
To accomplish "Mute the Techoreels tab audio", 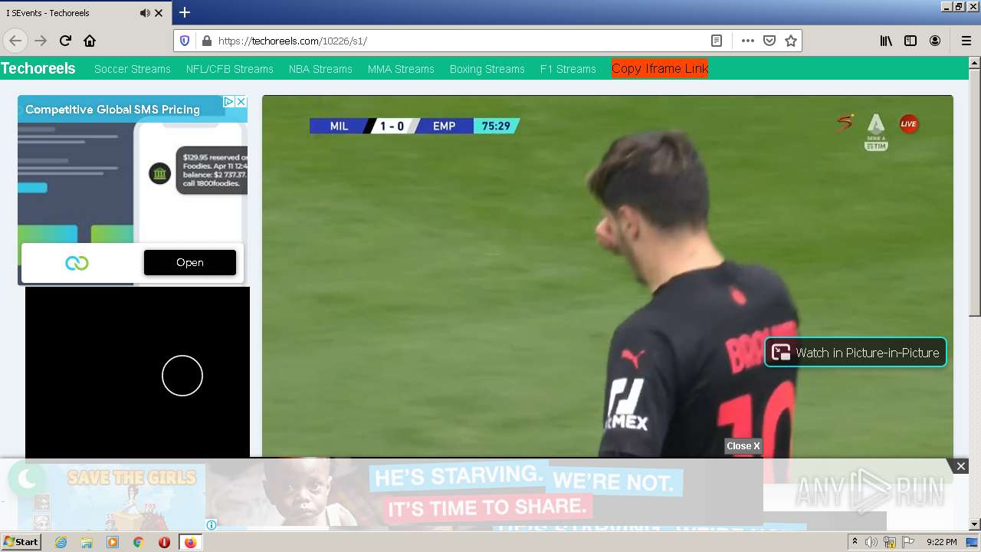I will 145,13.
